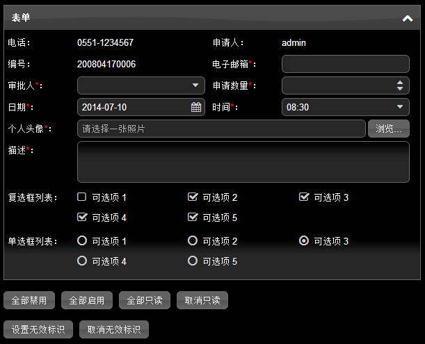The height and width of the screenshot is (344, 425).
Task: Click the 电子邮箱 input field
Action: click(346, 64)
